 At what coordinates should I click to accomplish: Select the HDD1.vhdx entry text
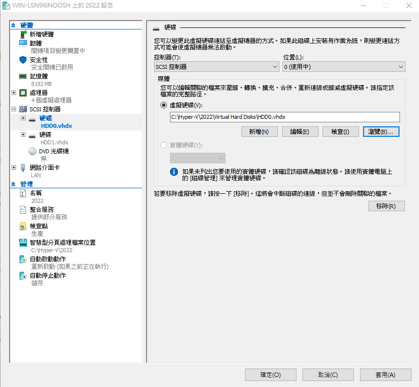(x=54, y=142)
